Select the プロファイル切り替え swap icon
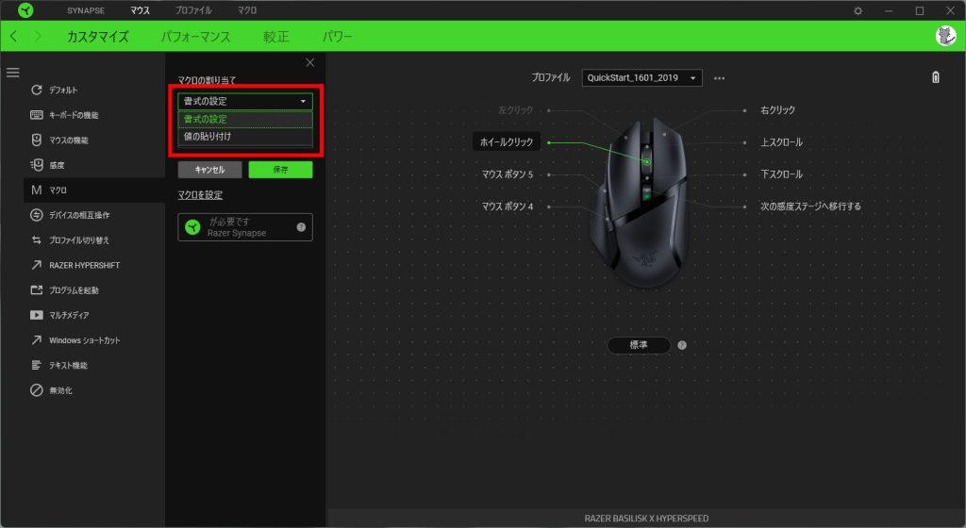 (x=37, y=240)
